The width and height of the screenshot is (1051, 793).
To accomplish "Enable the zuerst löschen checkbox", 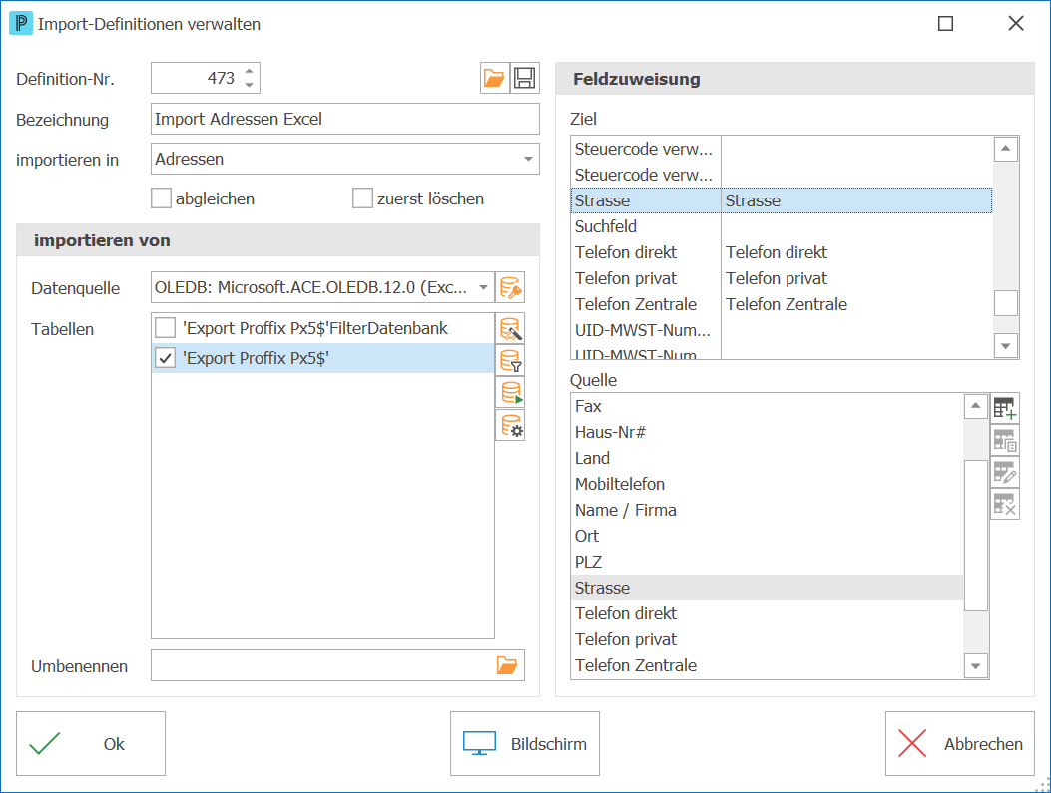I will (362, 198).
